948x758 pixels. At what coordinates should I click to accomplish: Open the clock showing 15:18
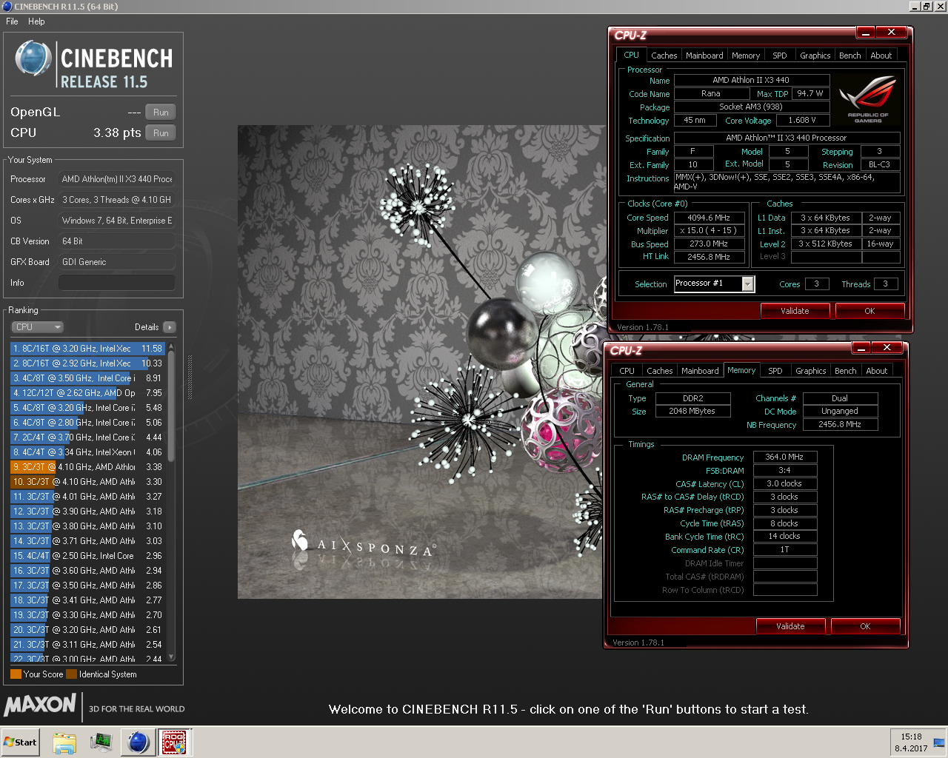point(911,742)
